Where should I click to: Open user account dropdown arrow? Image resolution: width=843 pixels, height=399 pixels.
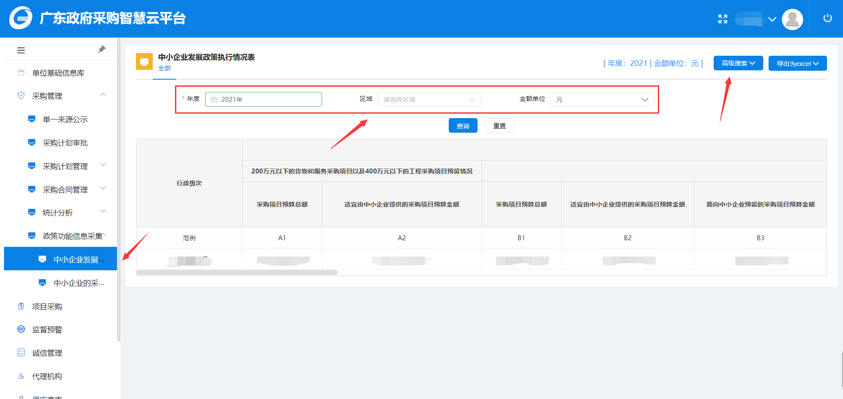click(x=772, y=19)
